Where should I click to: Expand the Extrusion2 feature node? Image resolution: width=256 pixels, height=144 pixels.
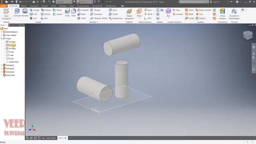[2, 68]
